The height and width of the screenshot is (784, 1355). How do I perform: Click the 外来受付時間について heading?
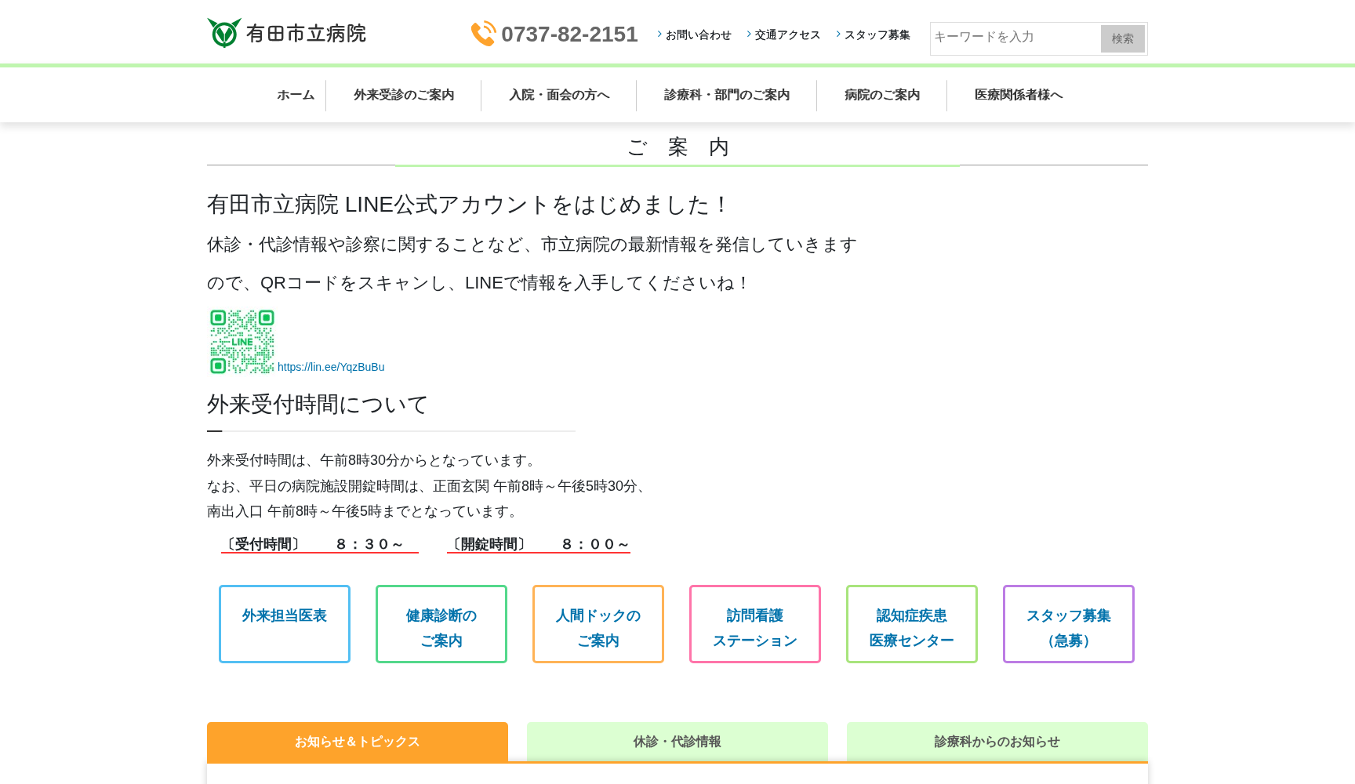318,405
